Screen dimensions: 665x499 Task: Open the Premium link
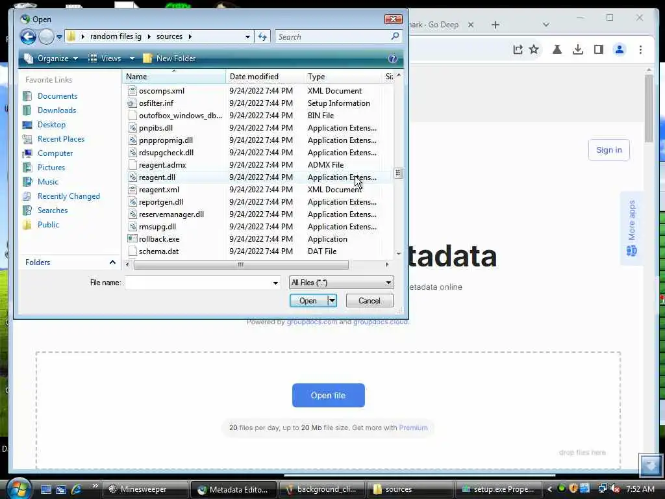click(x=413, y=428)
